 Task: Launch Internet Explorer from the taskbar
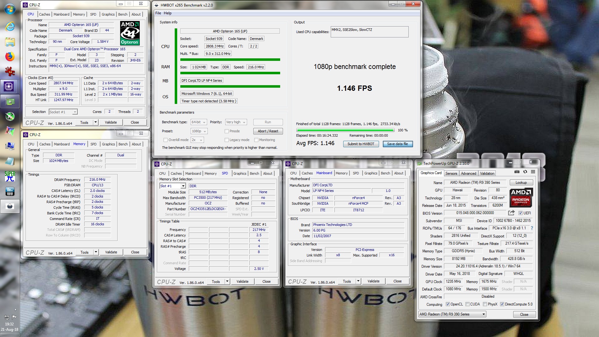tap(10, 26)
